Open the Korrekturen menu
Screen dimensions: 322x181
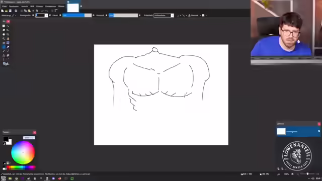point(50,7)
